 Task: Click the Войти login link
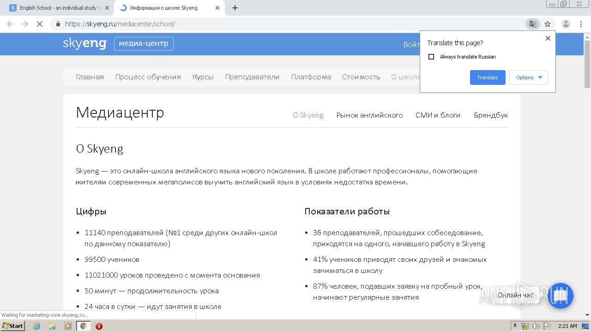pyautogui.click(x=411, y=44)
